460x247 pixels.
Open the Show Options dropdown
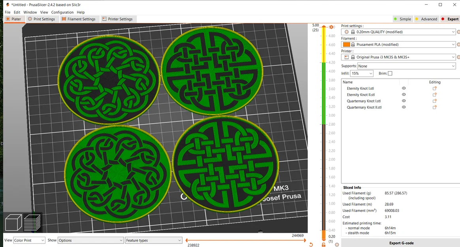click(90, 240)
